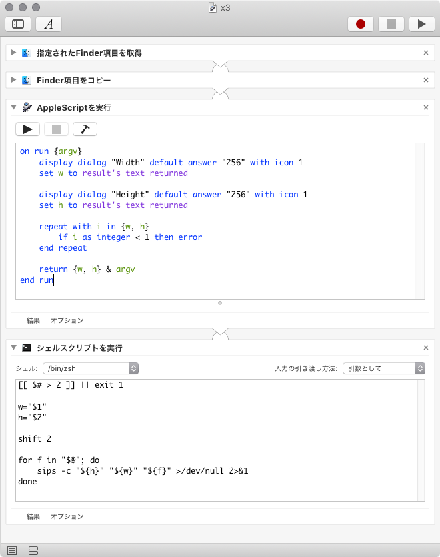Open 結果 tab under the shell script action

tap(33, 516)
